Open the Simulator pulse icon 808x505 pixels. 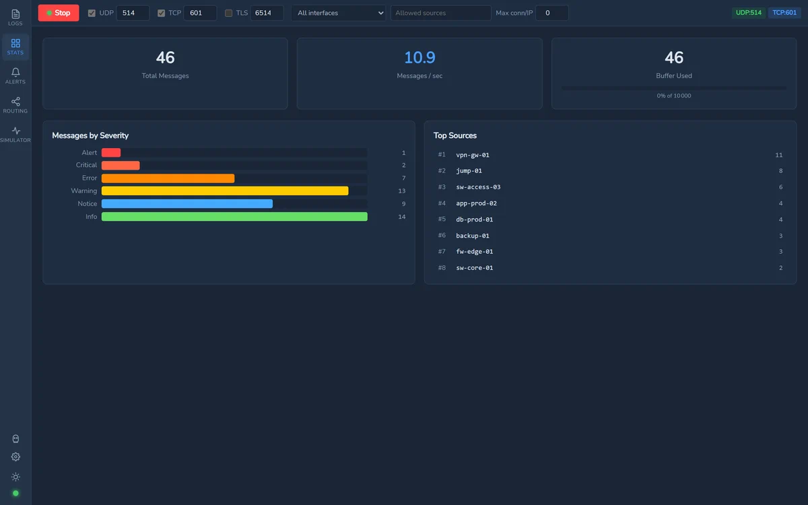click(x=15, y=134)
